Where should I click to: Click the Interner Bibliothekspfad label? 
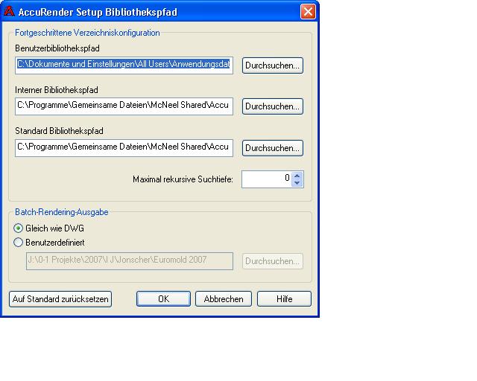click(57, 90)
